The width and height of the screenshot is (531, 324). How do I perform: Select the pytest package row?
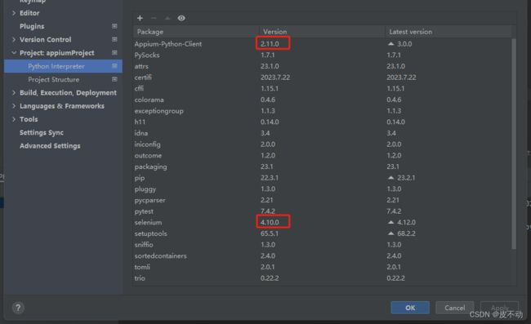(x=322, y=211)
